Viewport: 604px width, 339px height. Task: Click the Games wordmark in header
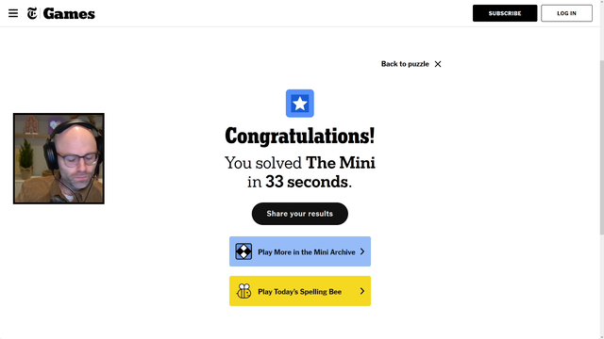pos(69,13)
